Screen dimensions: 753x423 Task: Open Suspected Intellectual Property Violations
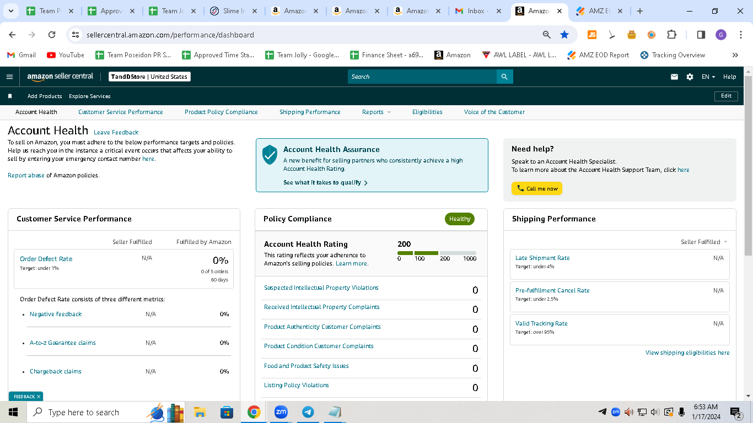pyautogui.click(x=321, y=288)
